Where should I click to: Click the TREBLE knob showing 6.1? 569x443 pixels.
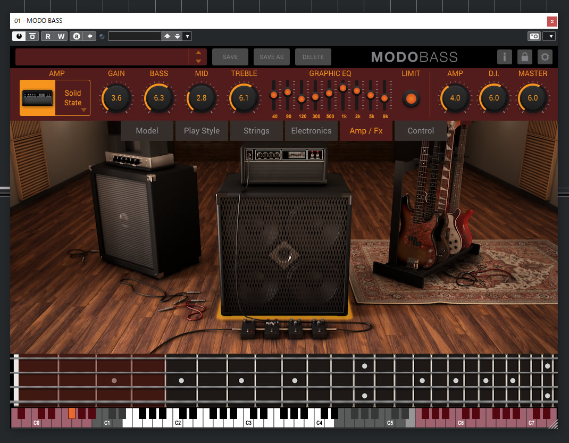click(244, 98)
